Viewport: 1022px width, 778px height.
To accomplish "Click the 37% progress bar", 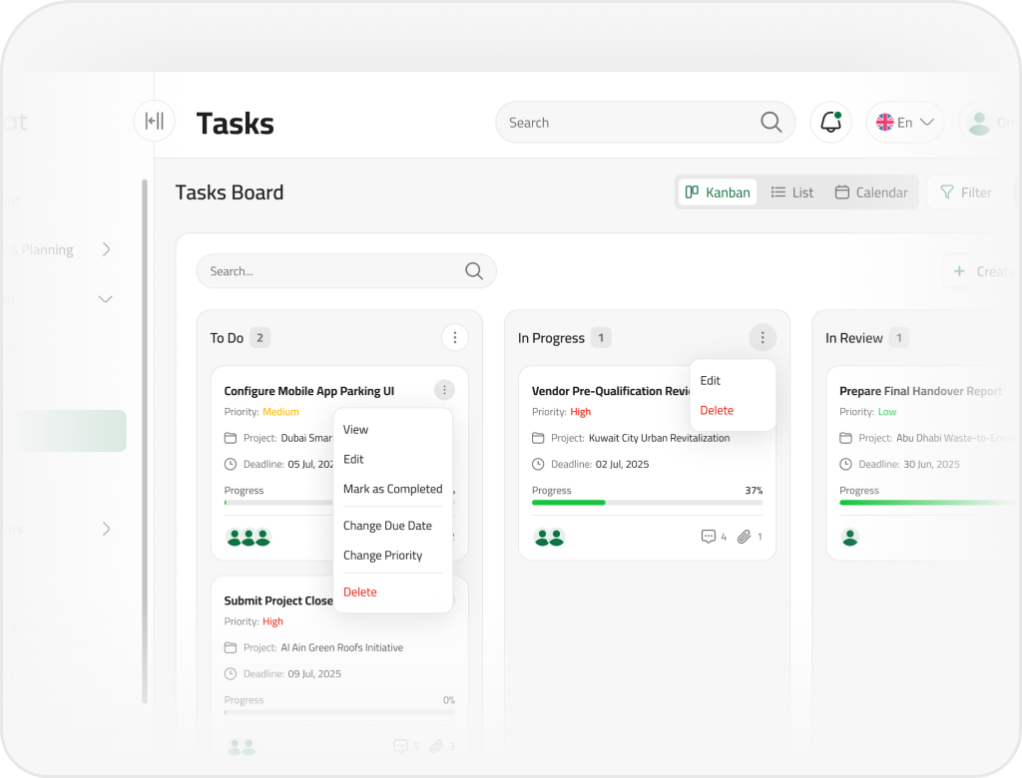I will (647, 503).
